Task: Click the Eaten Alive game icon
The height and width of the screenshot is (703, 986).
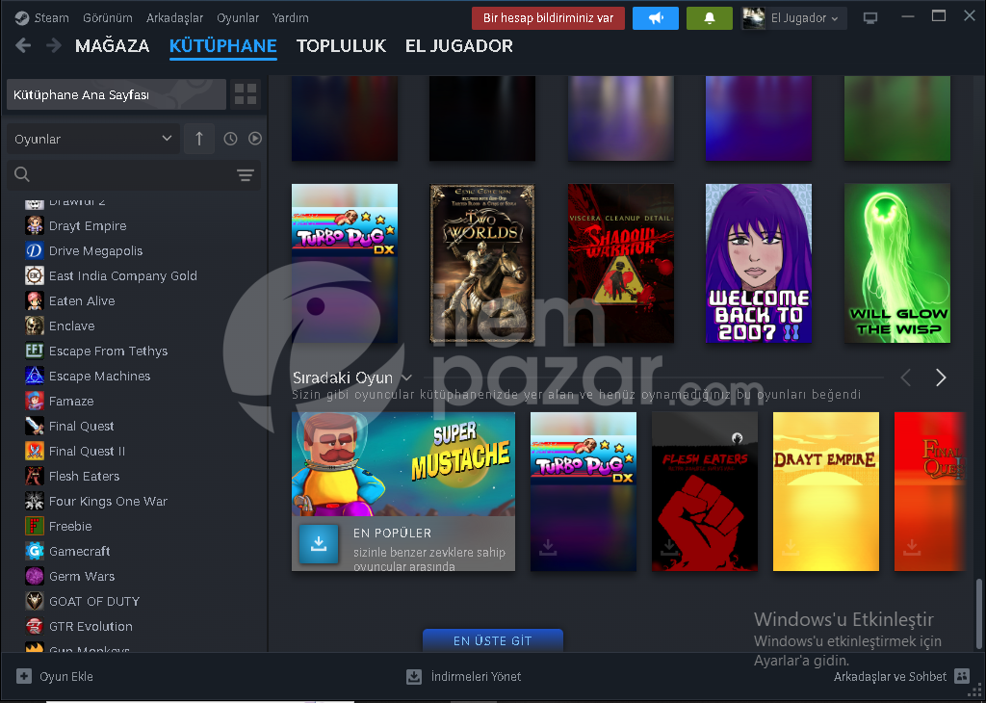Action: pos(34,300)
